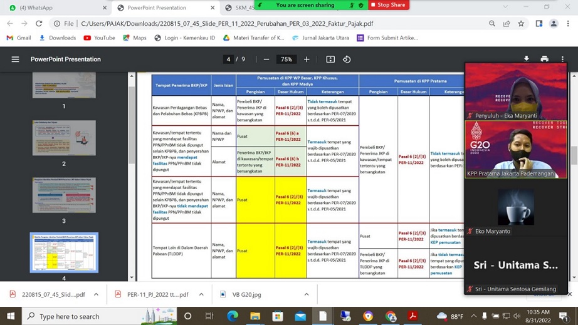This screenshot has width=578, height=325.
Task: Print the PDF document
Action: click(544, 59)
